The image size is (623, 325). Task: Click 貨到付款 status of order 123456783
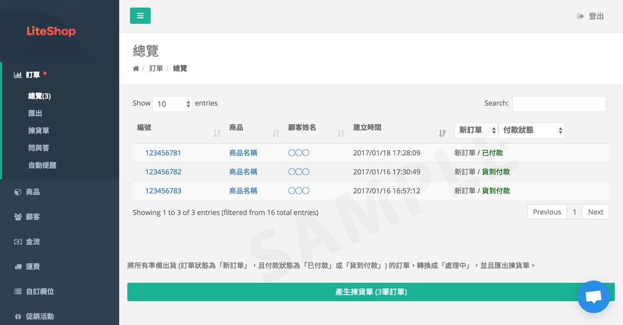point(496,190)
